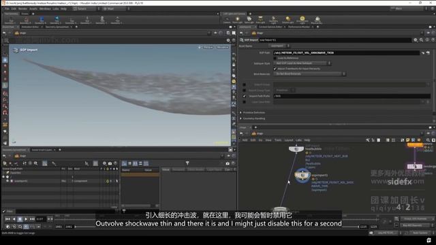
Task: Toggle the Filter checkbox in scene graph tree
Action: click(x=4, y=211)
